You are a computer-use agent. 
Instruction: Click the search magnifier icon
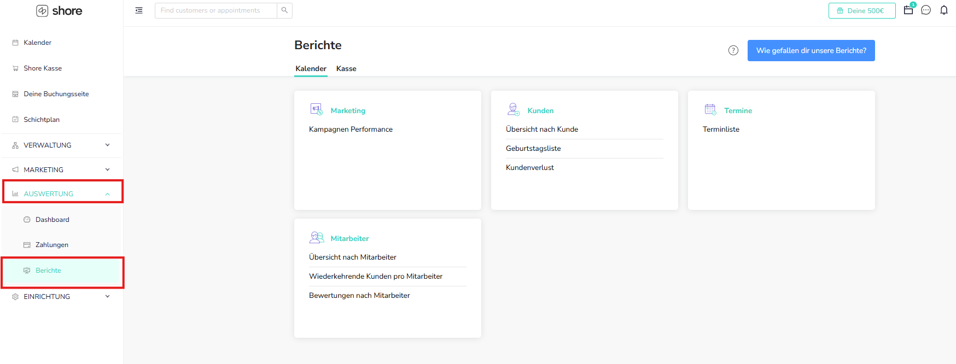pos(284,10)
